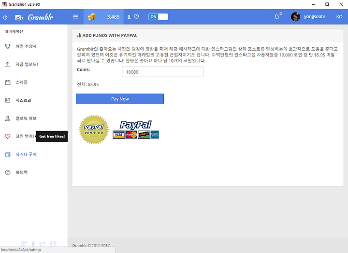Open 팔로워 확보 menu item

[26, 119]
